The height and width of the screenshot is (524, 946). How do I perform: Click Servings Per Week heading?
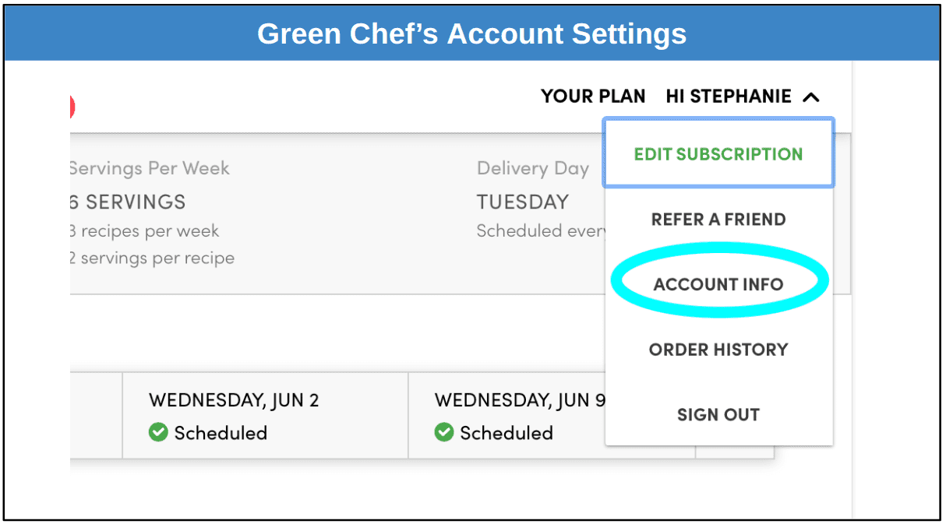point(150,169)
